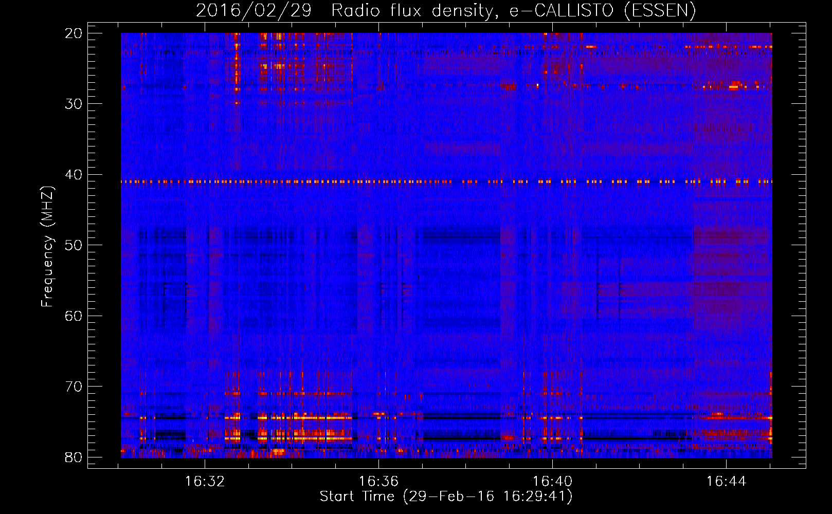The image size is (832, 514).
Task: Click the Frequency (MHZ) axis label
Action: pos(47,247)
